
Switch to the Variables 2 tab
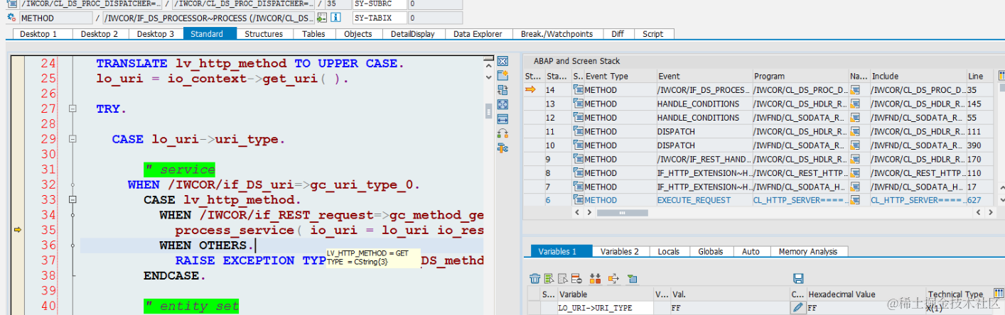pos(620,251)
